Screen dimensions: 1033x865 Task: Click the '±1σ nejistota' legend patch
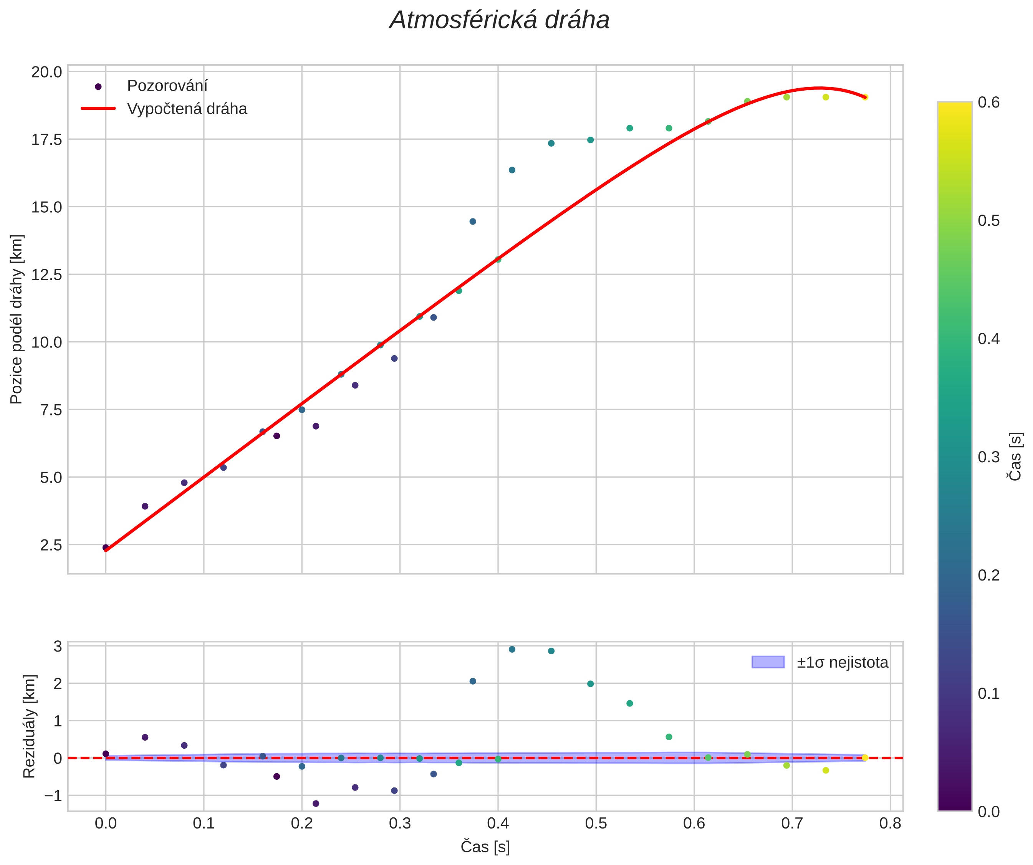coord(768,662)
